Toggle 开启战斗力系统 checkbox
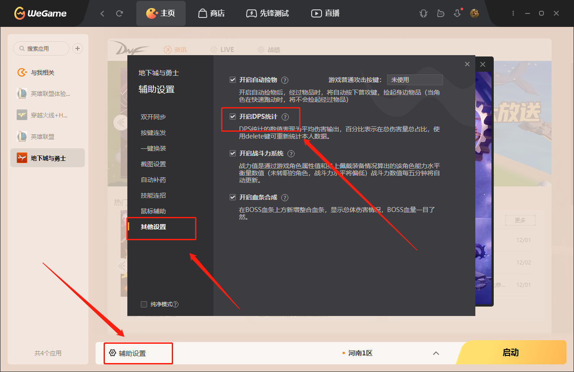Screen dimensions: 574x372 (233, 153)
